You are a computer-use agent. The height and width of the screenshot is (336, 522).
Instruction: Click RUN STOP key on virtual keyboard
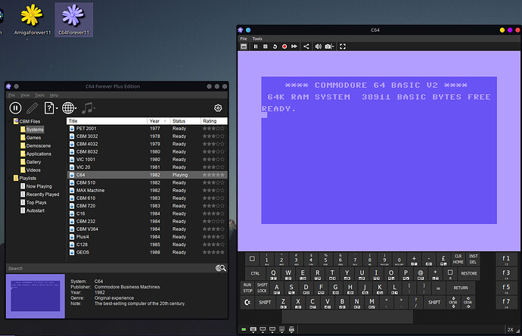click(247, 288)
